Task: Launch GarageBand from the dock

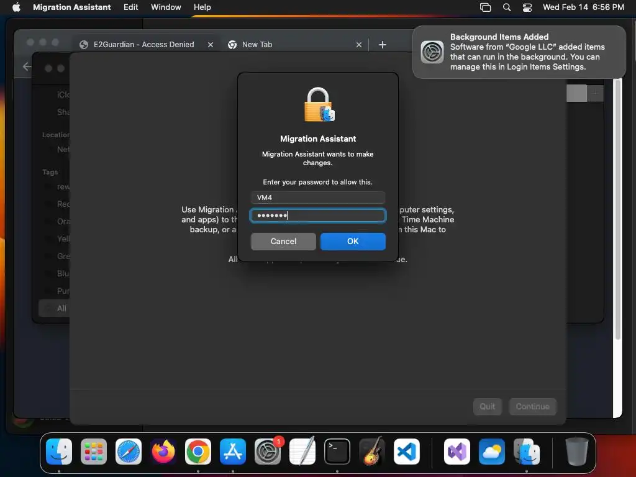Action: click(x=372, y=452)
